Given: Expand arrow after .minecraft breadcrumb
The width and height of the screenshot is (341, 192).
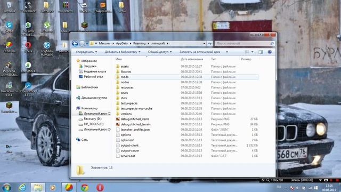Looking at the screenshot, I should click(x=168, y=44).
